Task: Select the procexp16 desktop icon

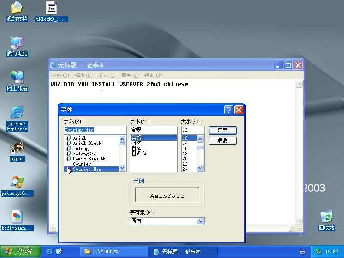Action: click(17, 186)
